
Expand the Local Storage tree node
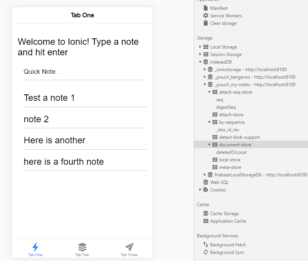pyautogui.click(x=200, y=47)
